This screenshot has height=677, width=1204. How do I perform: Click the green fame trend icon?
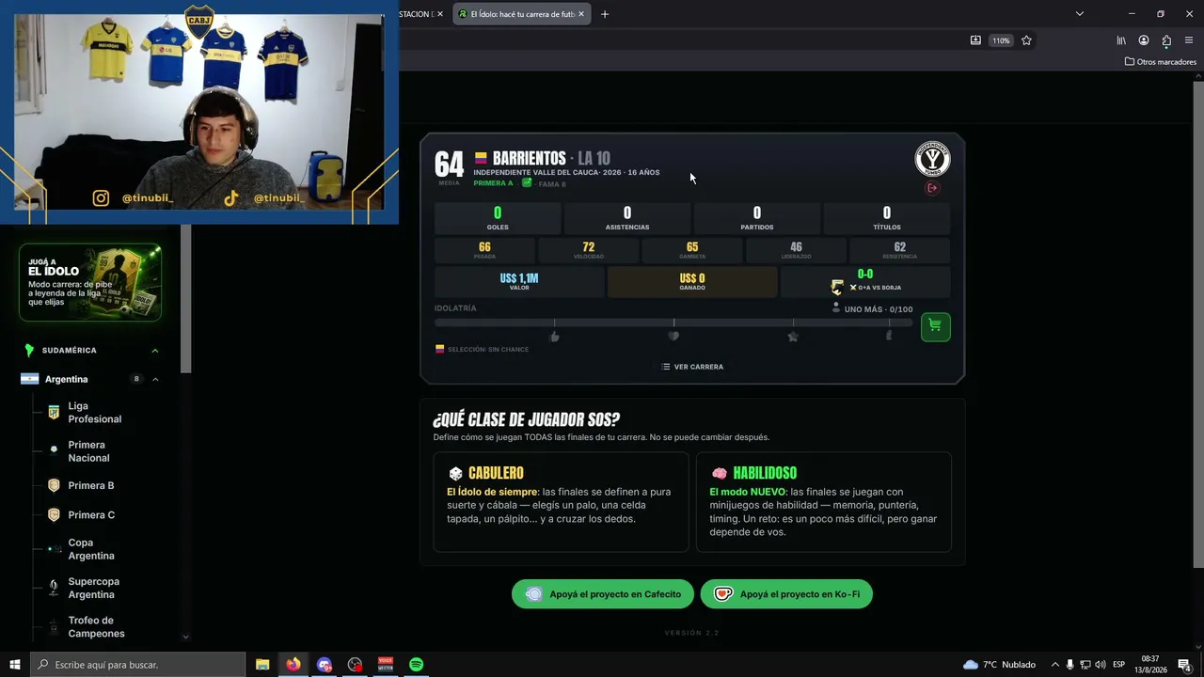point(527,183)
